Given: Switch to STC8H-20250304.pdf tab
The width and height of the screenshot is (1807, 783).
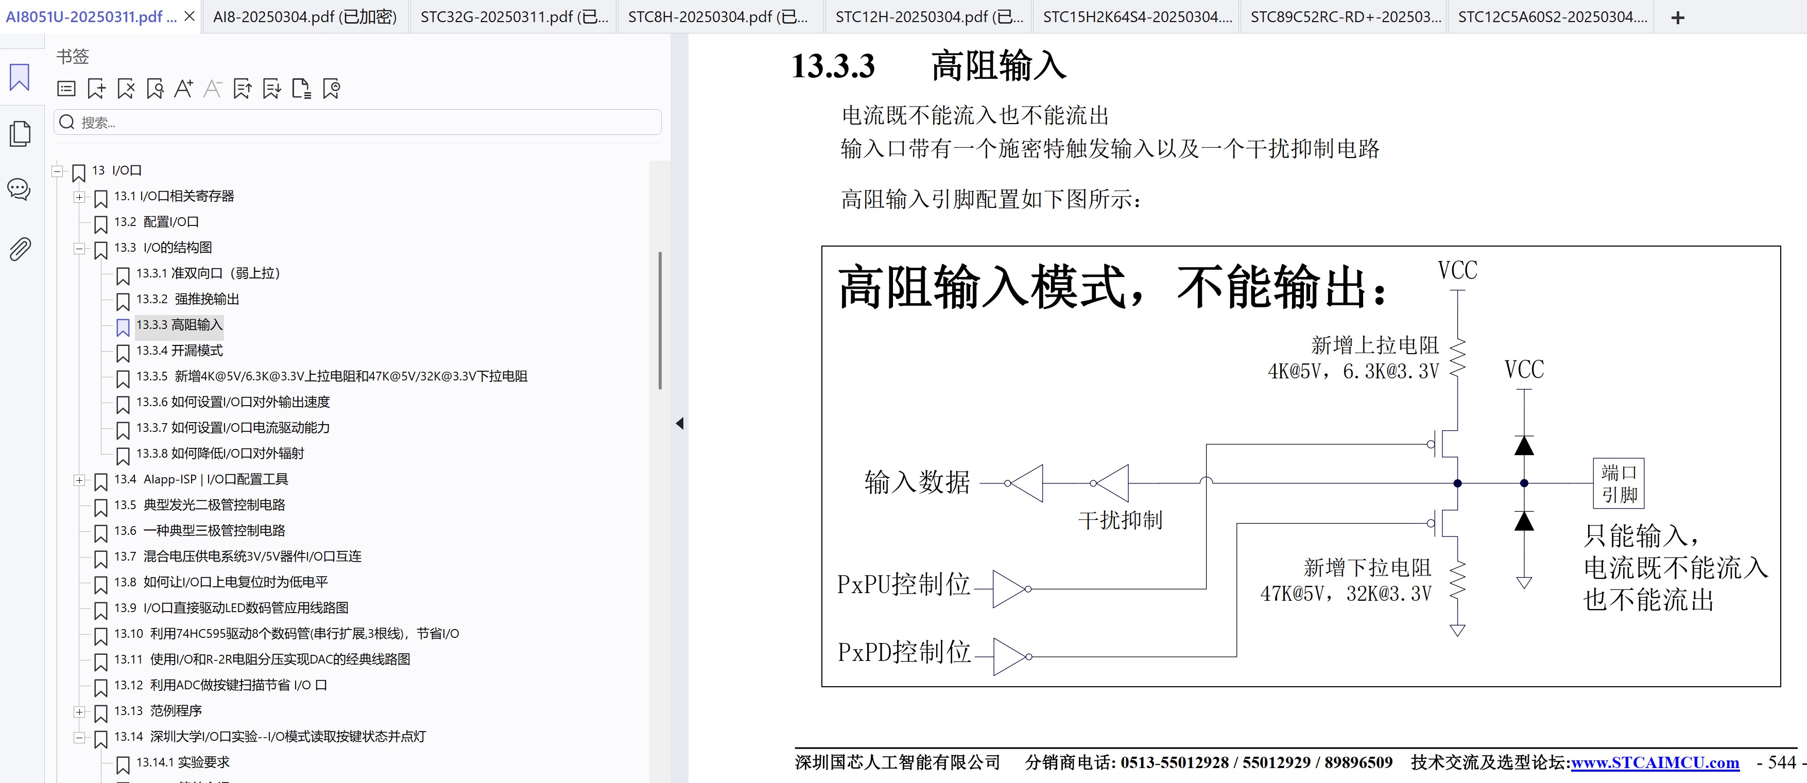Looking at the screenshot, I should [x=718, y=17].
